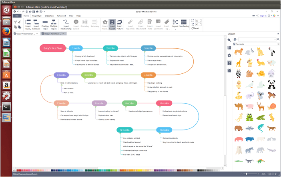Open the Insert Hyperlink tool
This screenshot has width=281, height=177.
click(130, 24)
